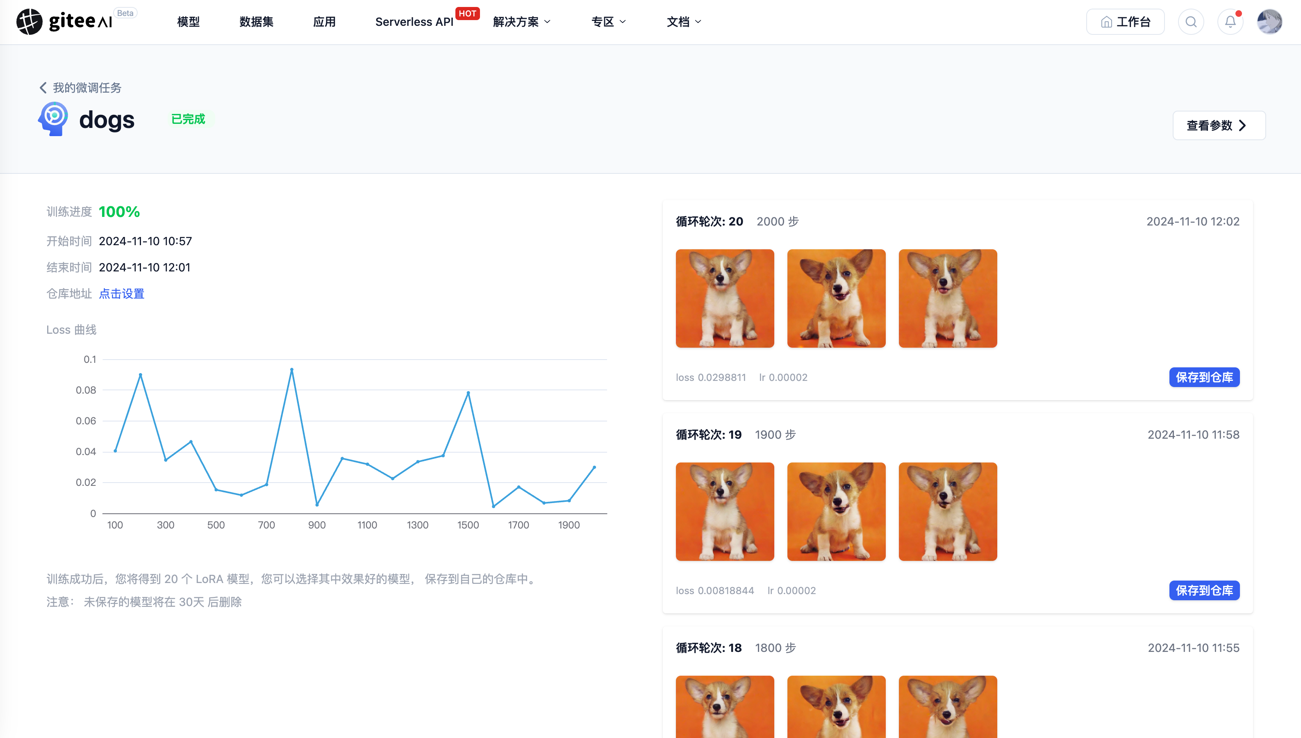
Task: Click the home icon in 工作台 button
Action: click(1106, 22)
